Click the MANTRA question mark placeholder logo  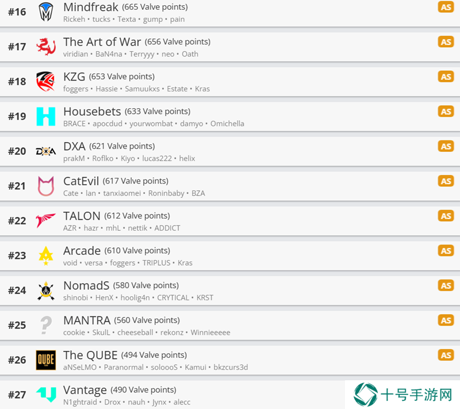coord(46,325)
